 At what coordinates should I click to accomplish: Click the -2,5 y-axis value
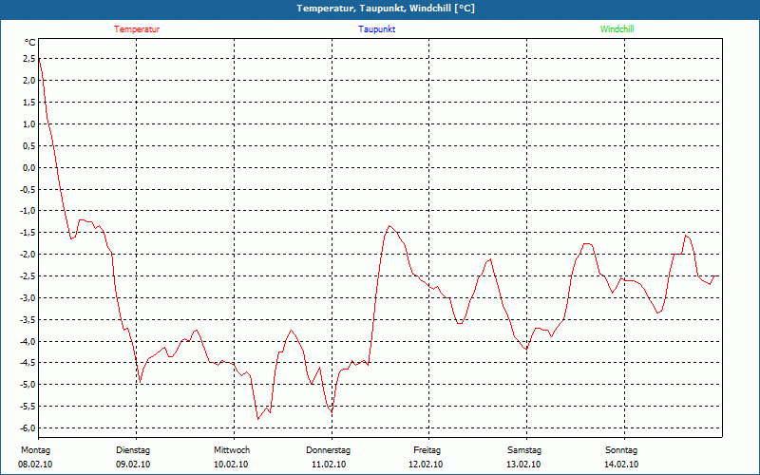point(28,276)
